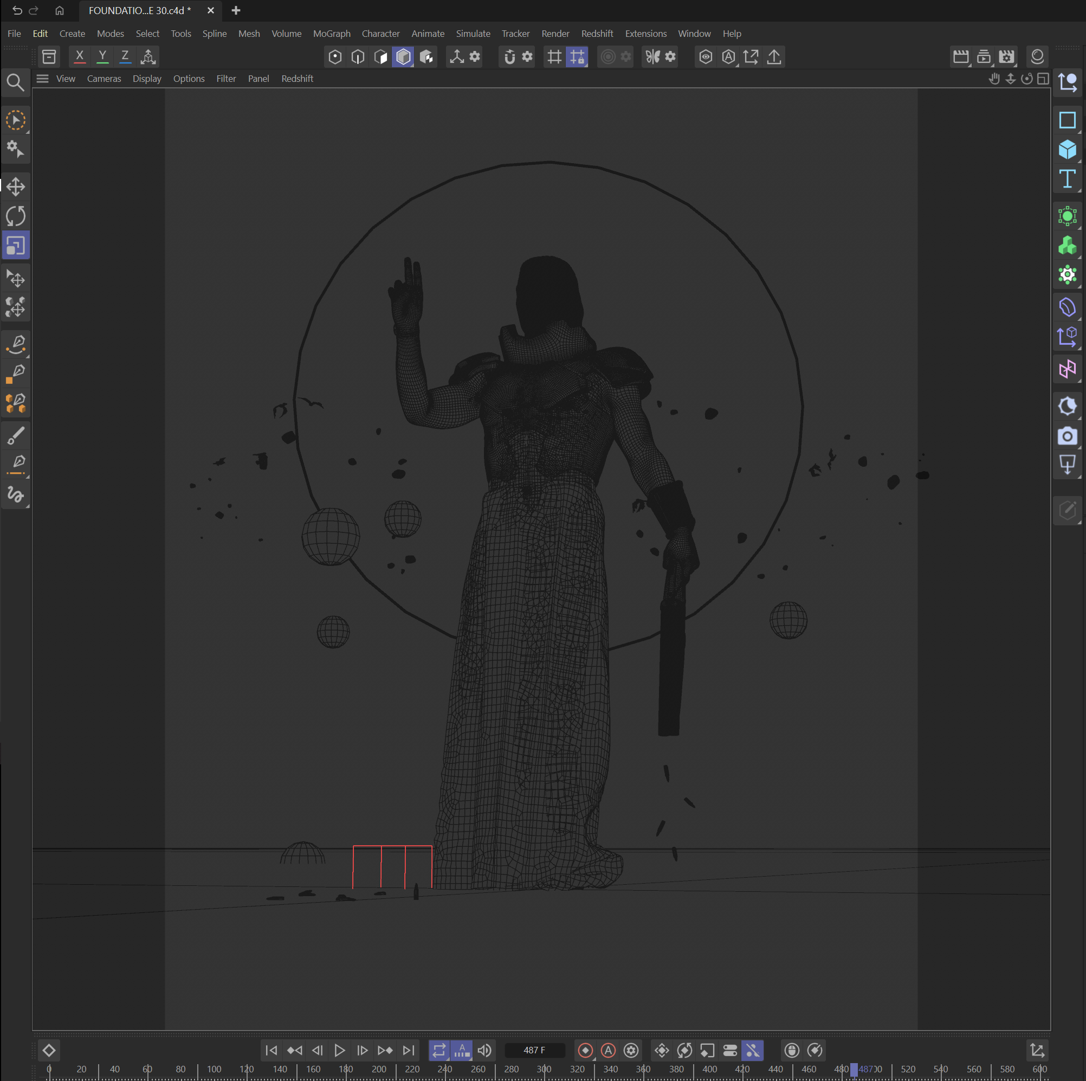
Task: Toggle X axis lock
Action: [79, 56]
